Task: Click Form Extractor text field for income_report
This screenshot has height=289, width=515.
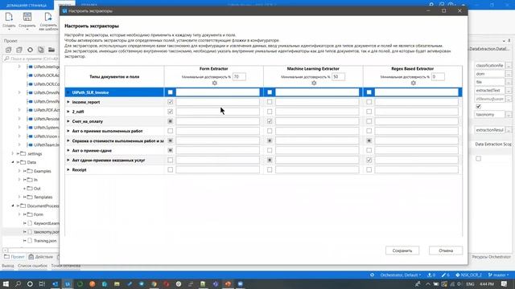Action: tap(218, 102)
